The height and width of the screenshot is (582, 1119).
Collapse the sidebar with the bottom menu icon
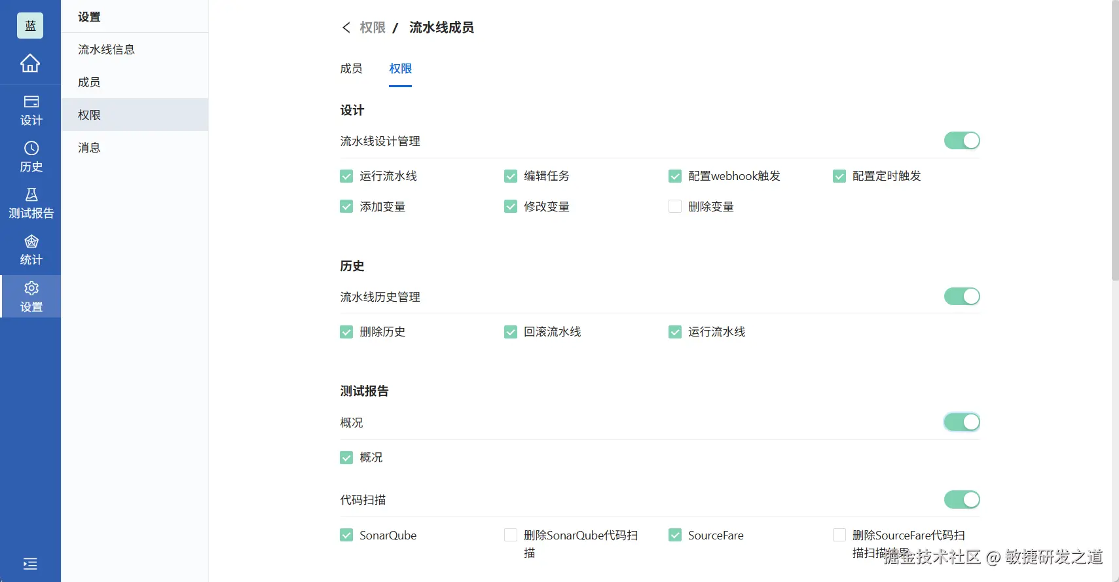pos(30,564)
